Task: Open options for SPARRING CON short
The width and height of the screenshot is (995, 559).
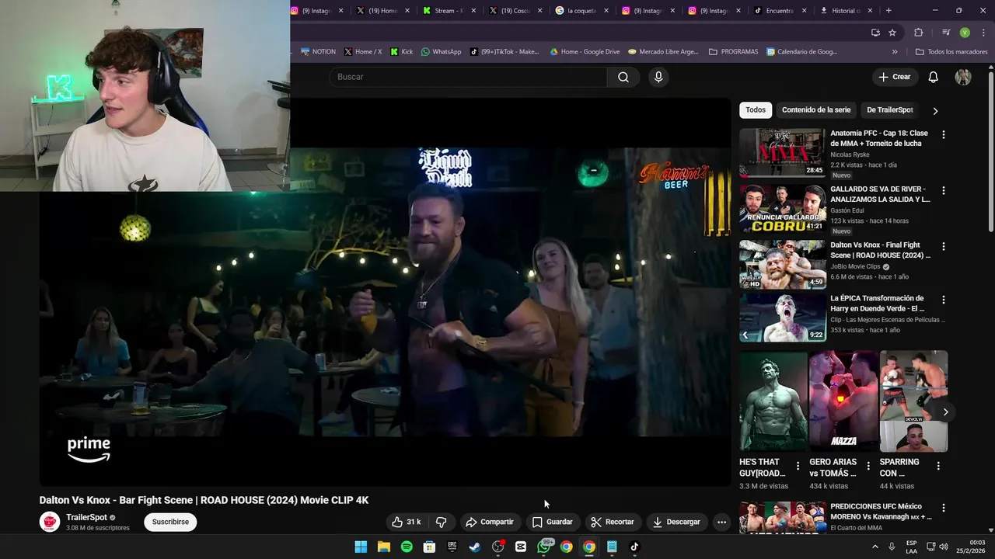Action: tap(938, 466)
